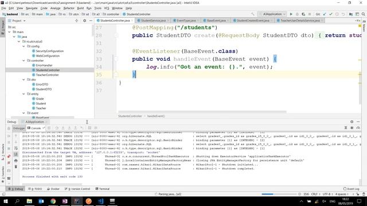The image size is (367, 206).
Task: Revert changes with the Git rollback icon
Action: coord(343,14)
